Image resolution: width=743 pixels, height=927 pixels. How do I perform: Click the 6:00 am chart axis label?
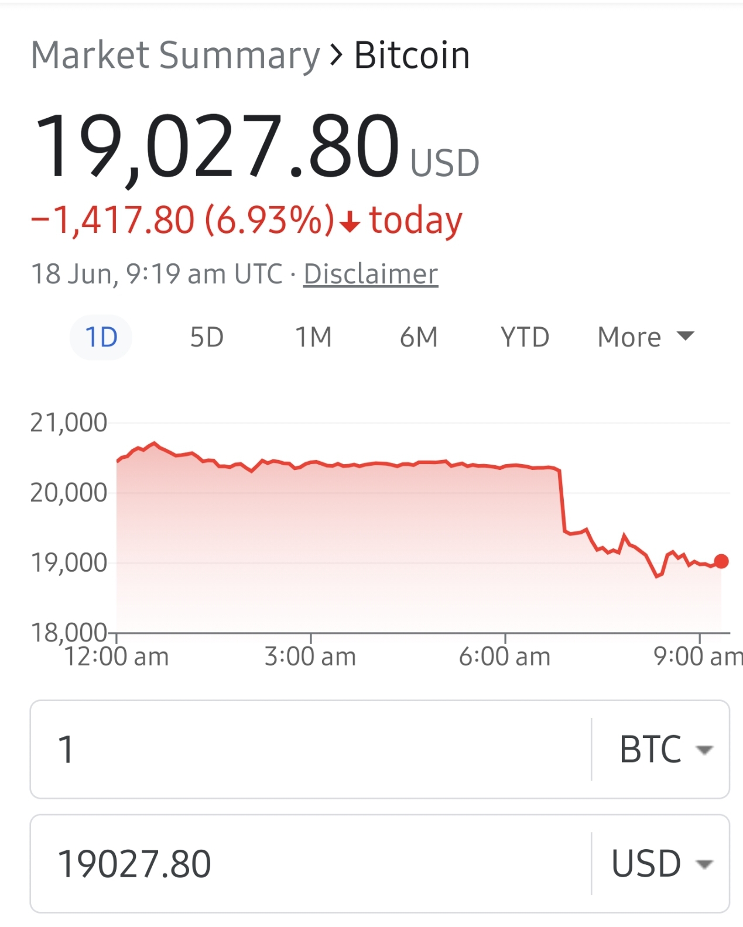(x=505, y=657)
